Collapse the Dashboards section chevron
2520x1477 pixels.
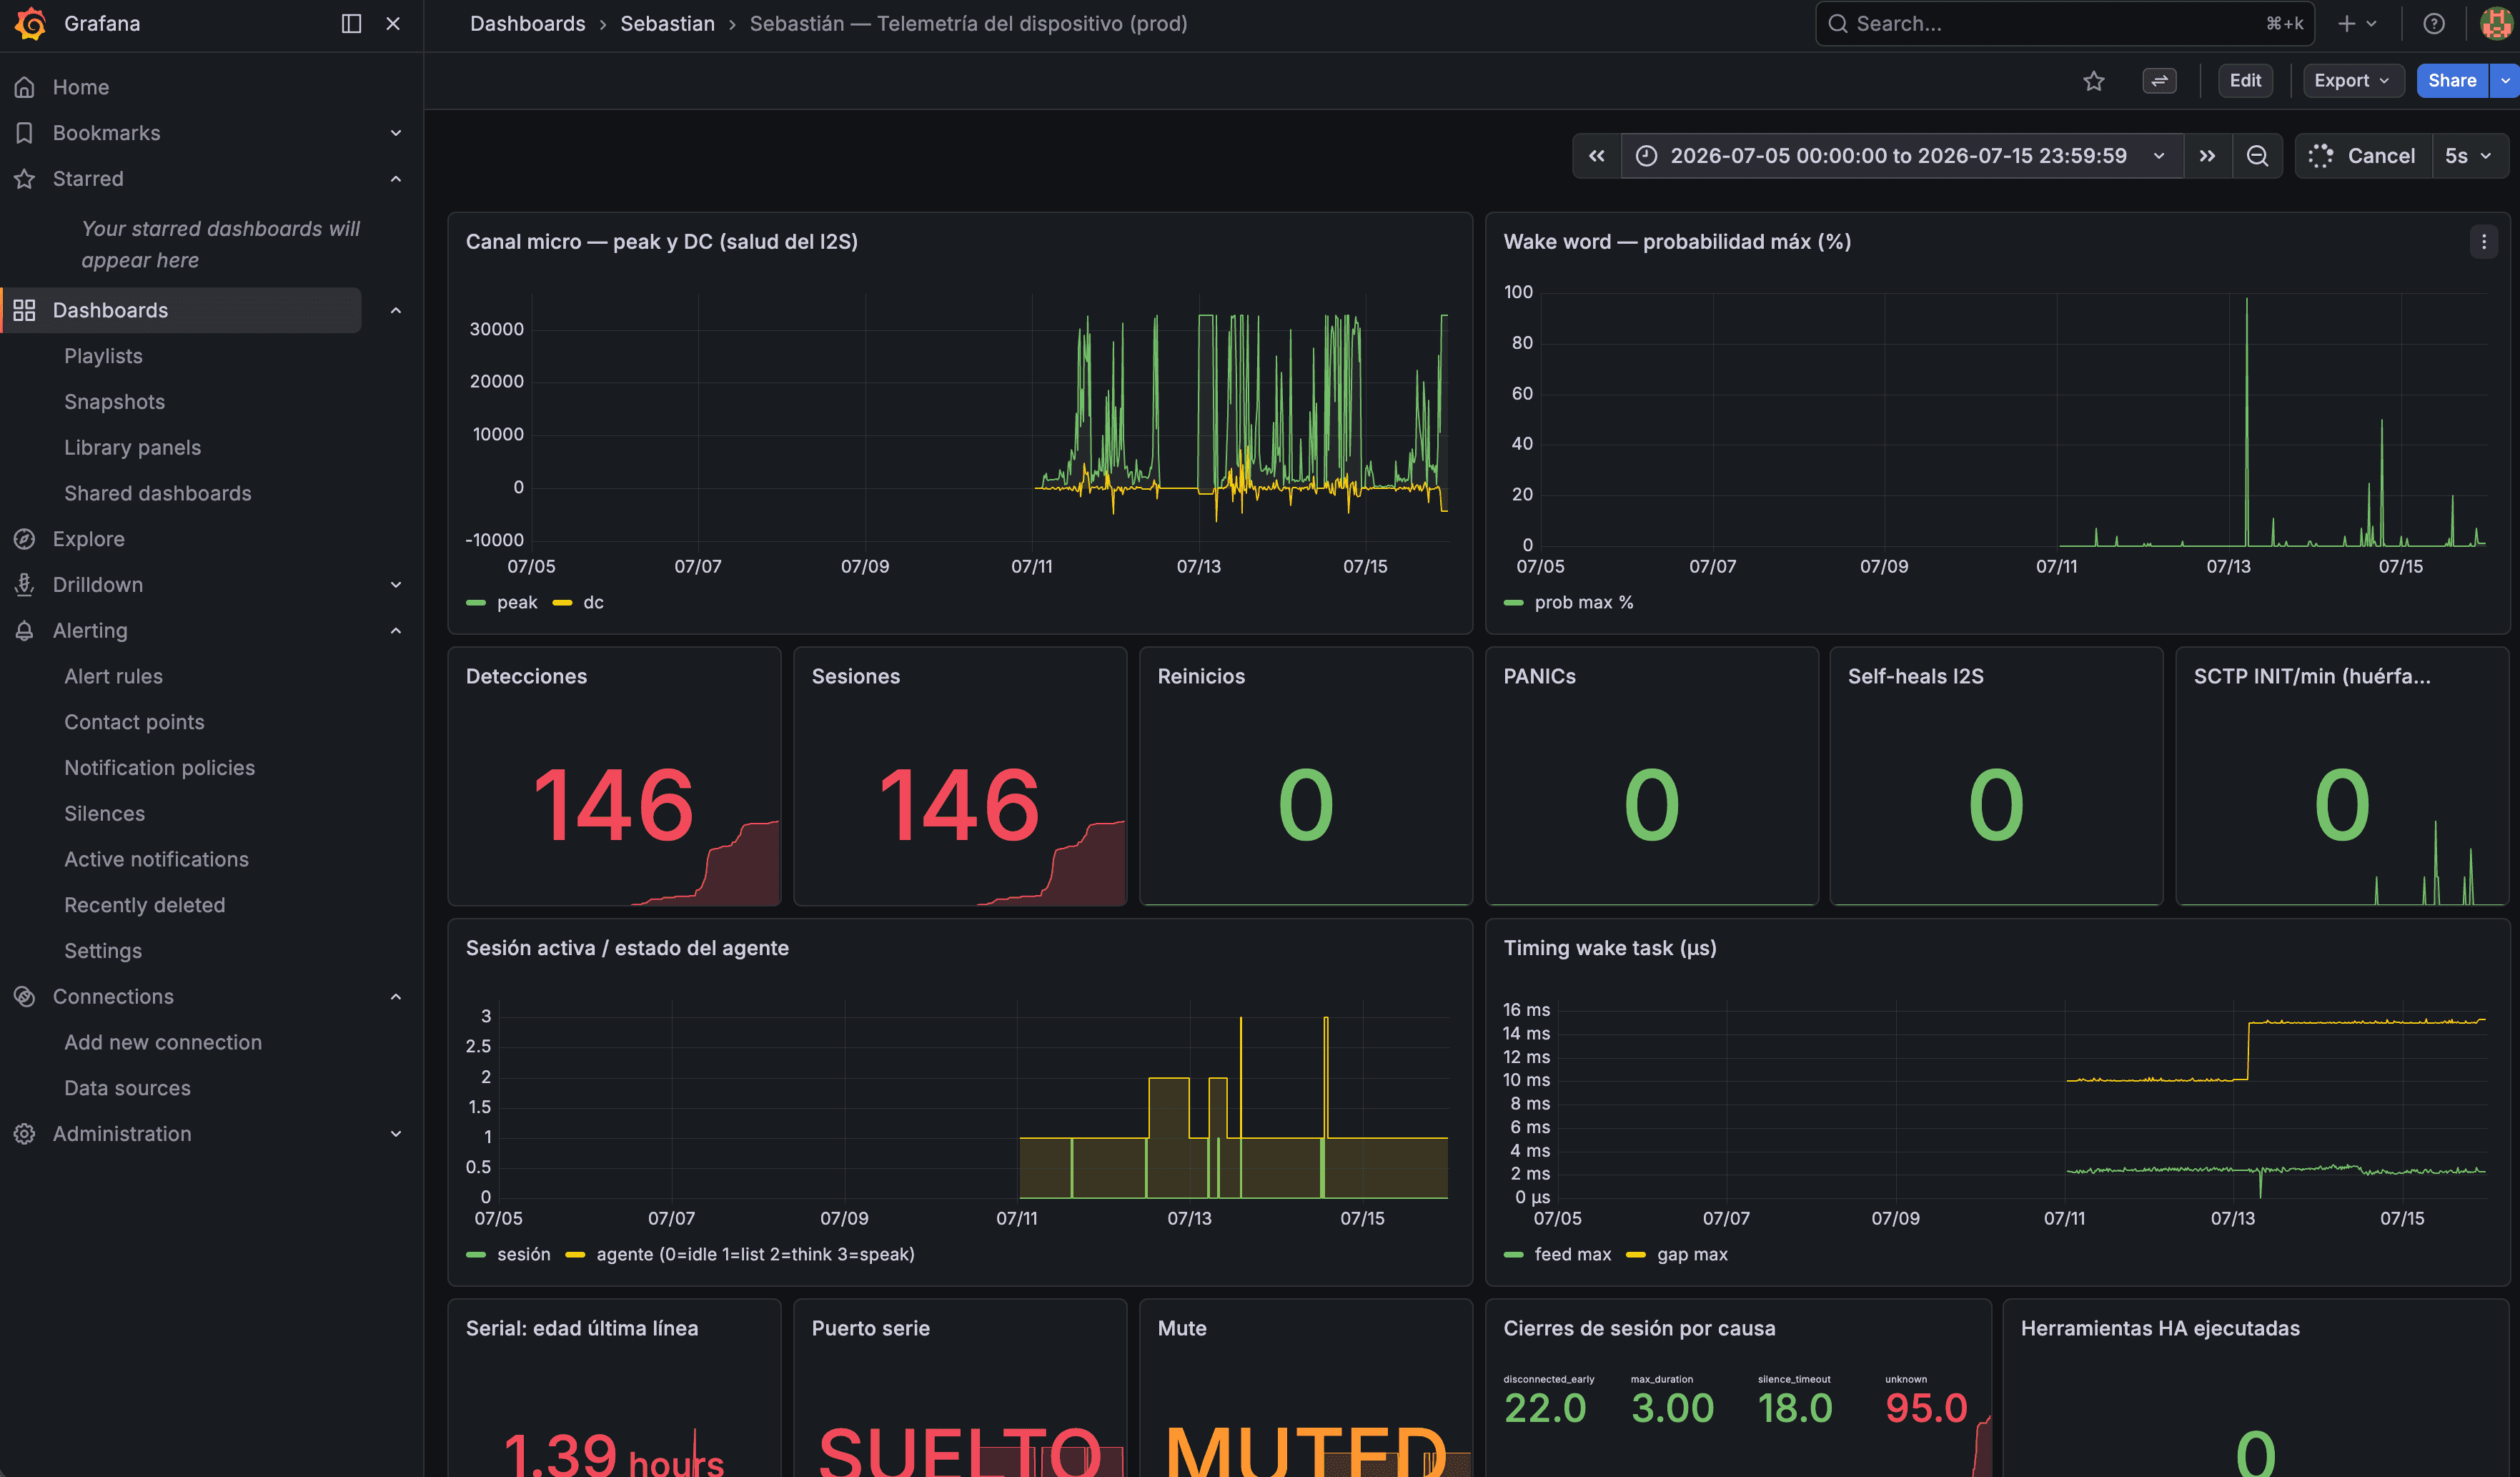396,310
